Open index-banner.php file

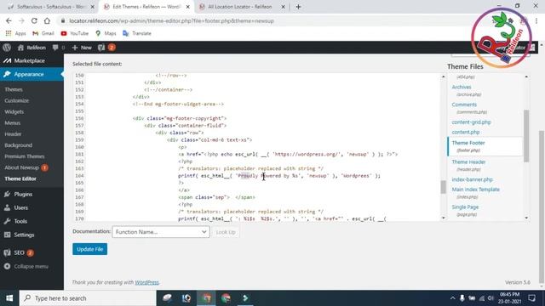(x=472, y=179)
